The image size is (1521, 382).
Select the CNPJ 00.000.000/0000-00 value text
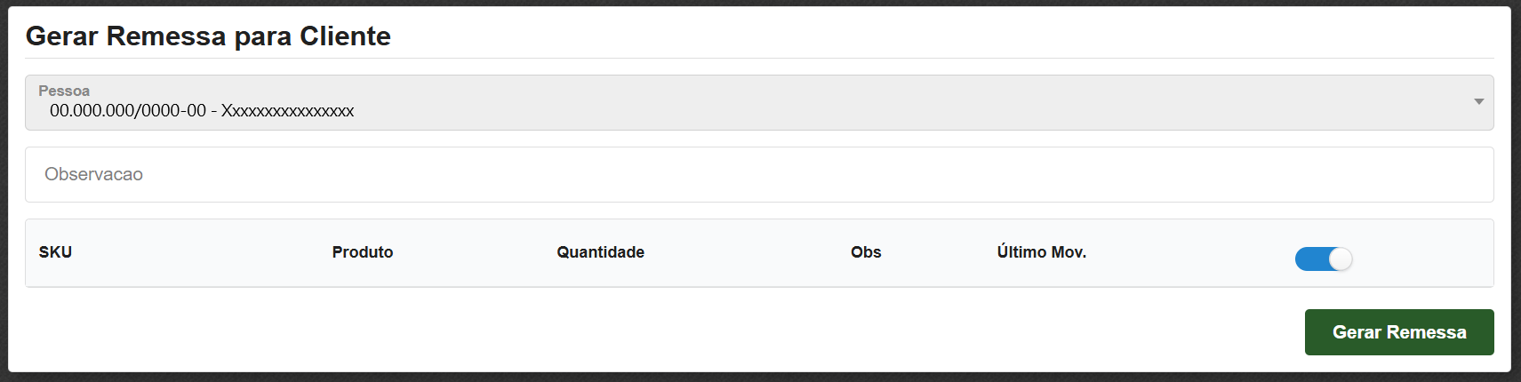(128, 111)
